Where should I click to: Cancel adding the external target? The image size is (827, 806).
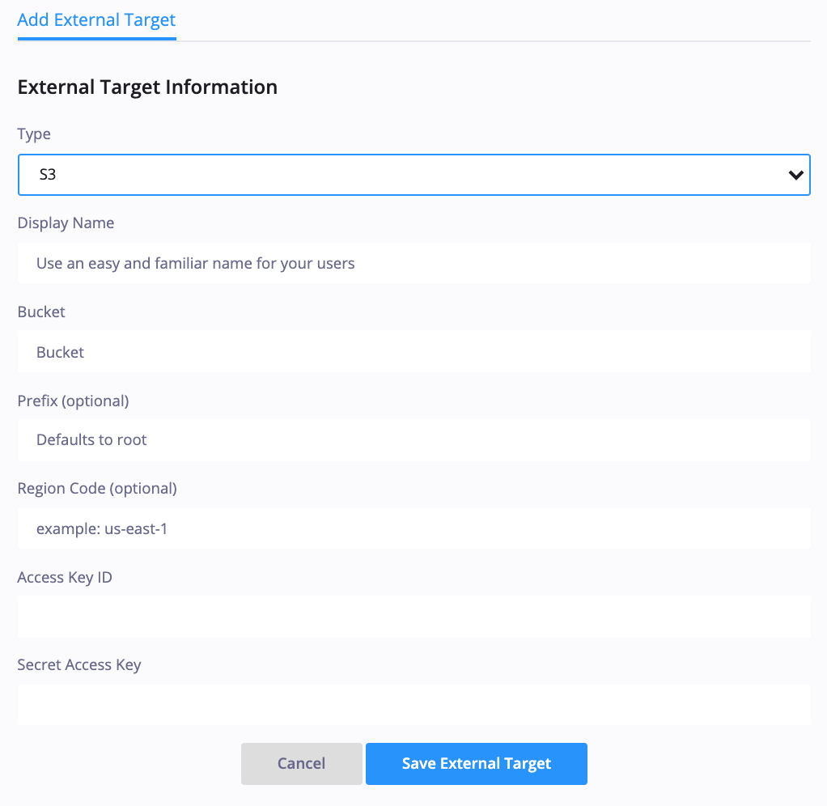[x=302, y=764]
